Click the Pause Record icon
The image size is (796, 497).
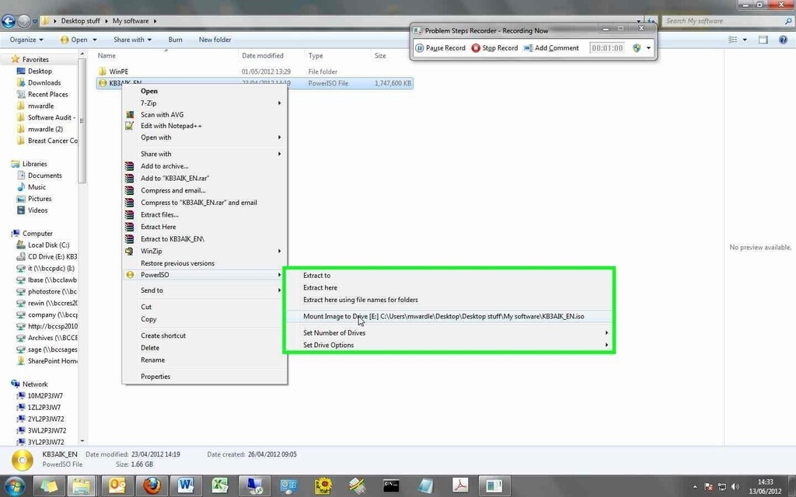418,48
